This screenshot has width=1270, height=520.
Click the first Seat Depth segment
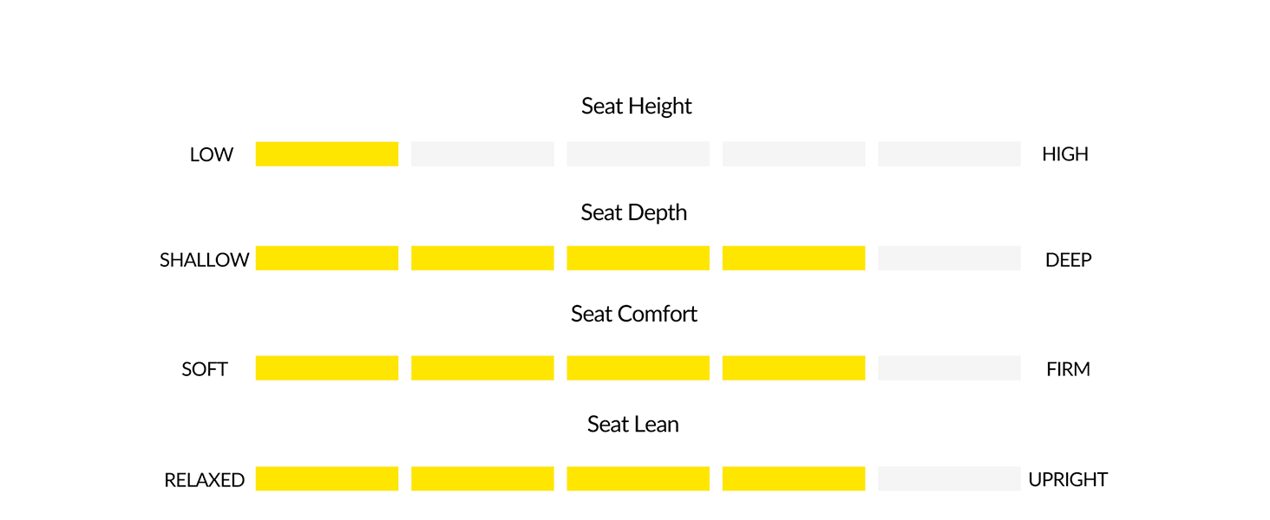(x=327, y=258)
